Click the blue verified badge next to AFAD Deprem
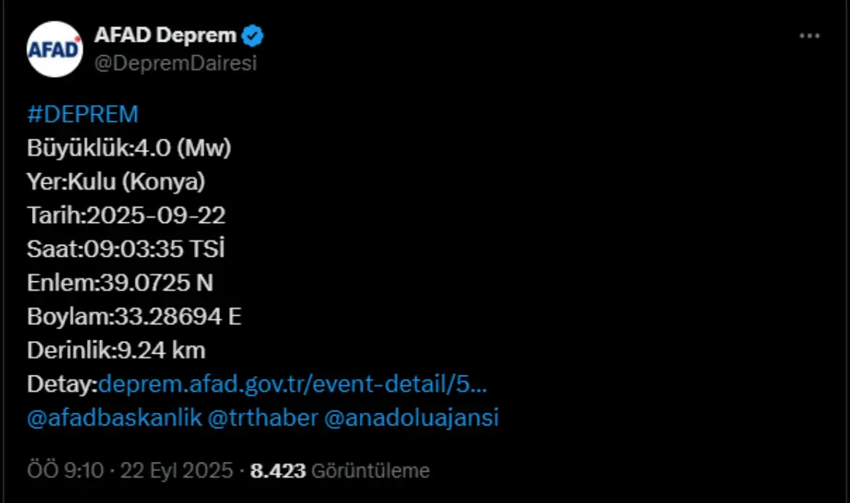The height and width of the screenshot is (503, 850). pyautogui.click(x=252, y=35)
